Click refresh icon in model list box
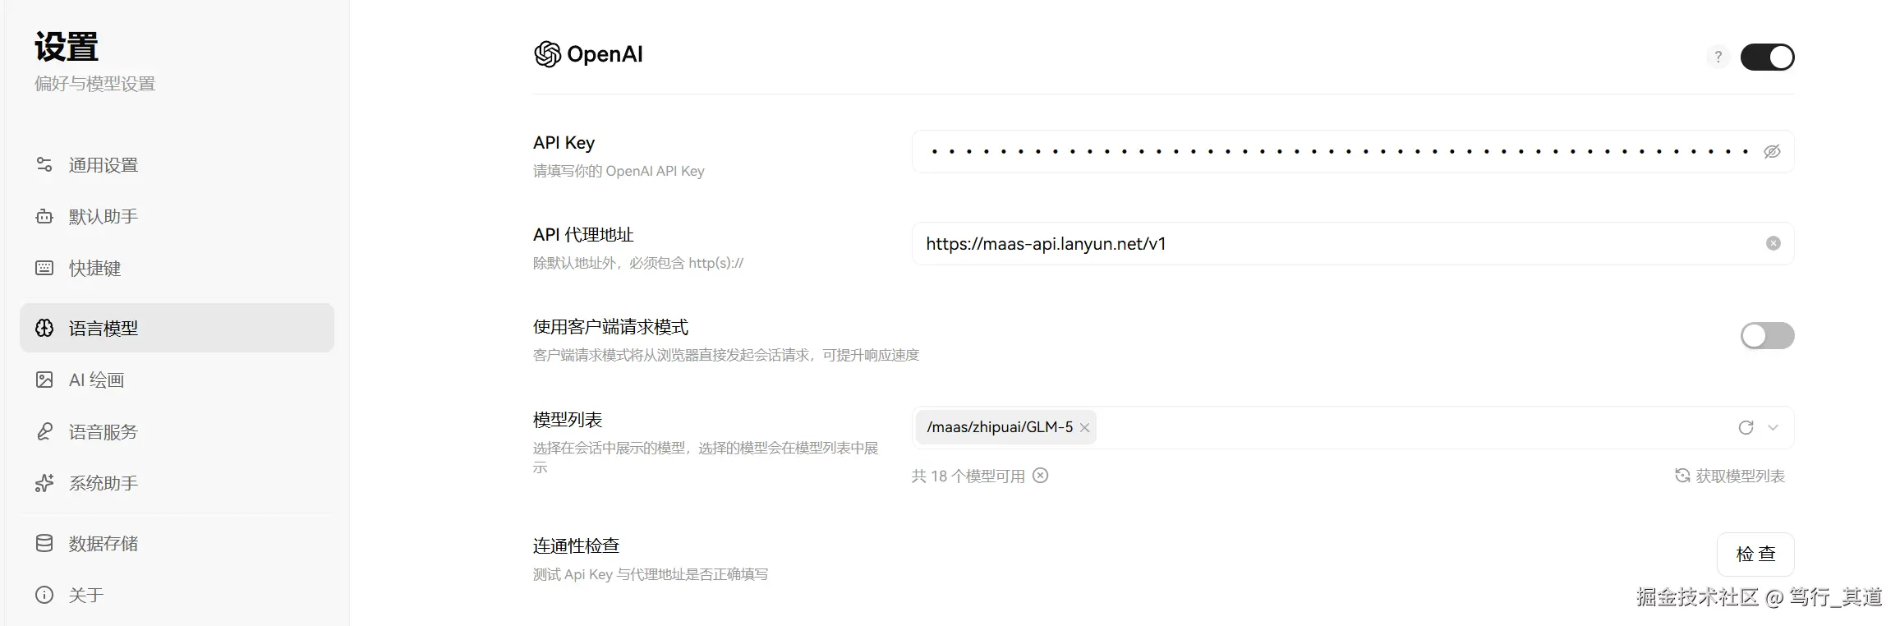 pos(1746,427)
